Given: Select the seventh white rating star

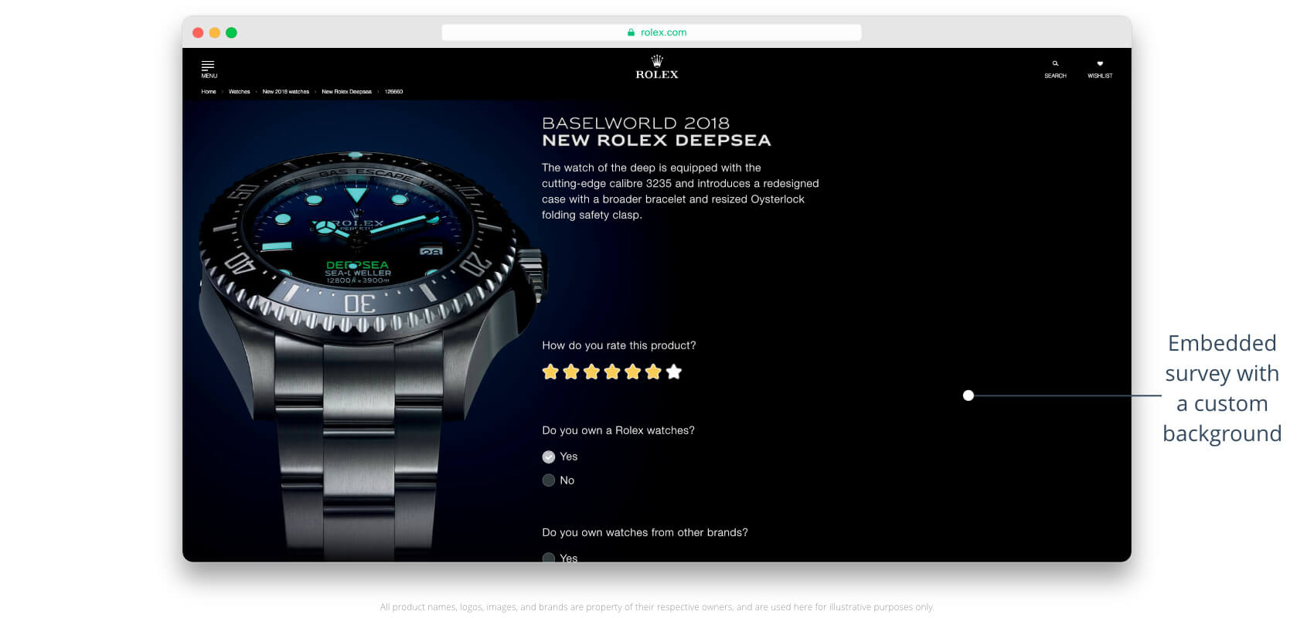Looking at the screenshot, I should click(674, 372).
